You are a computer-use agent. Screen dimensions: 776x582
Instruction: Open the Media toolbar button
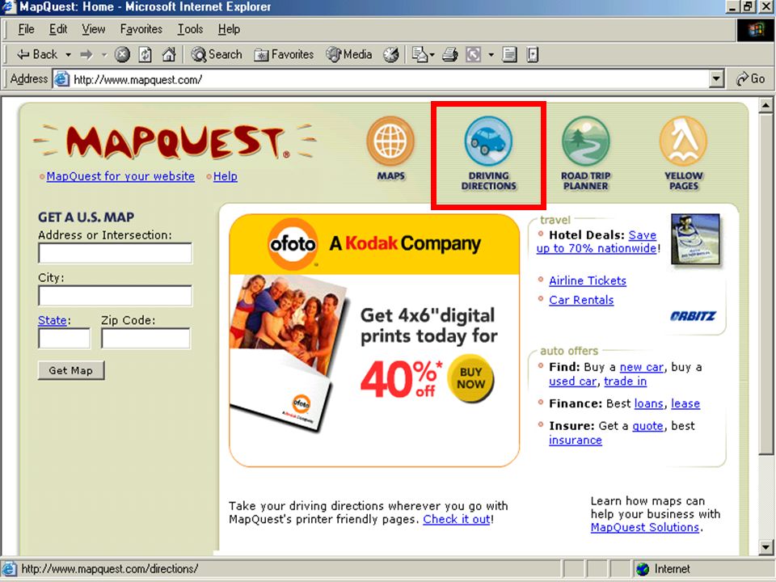349,54
